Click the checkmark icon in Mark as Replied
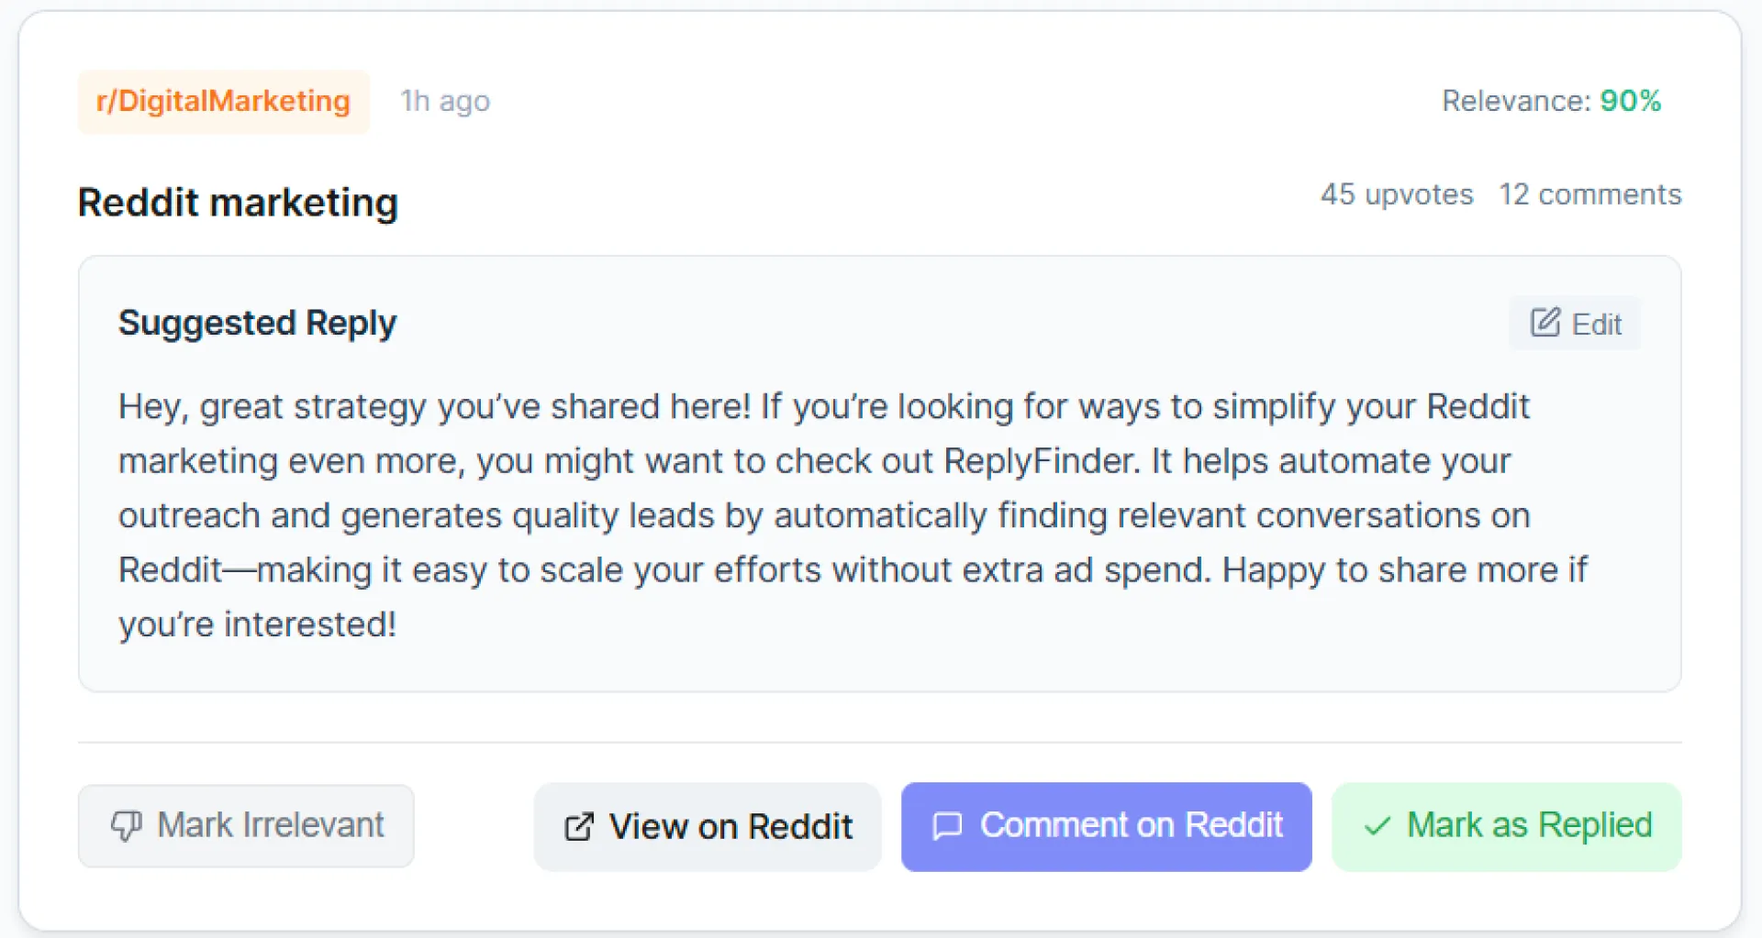The width and height of the screenshot is (1762, 938). coord(1377,826)
